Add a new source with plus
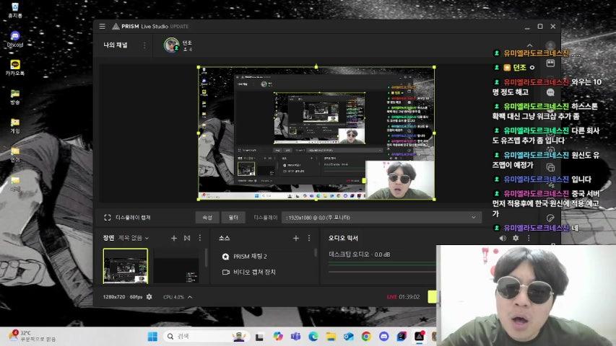This screenshot has width=616, height=346. [x=296, y=238]
